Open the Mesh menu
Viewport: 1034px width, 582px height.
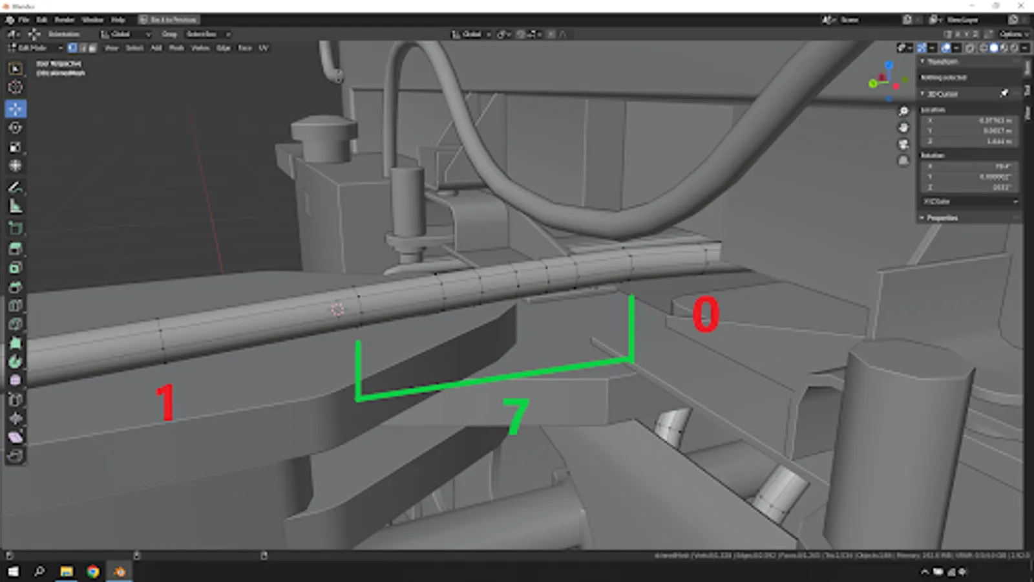click(176, 47)
